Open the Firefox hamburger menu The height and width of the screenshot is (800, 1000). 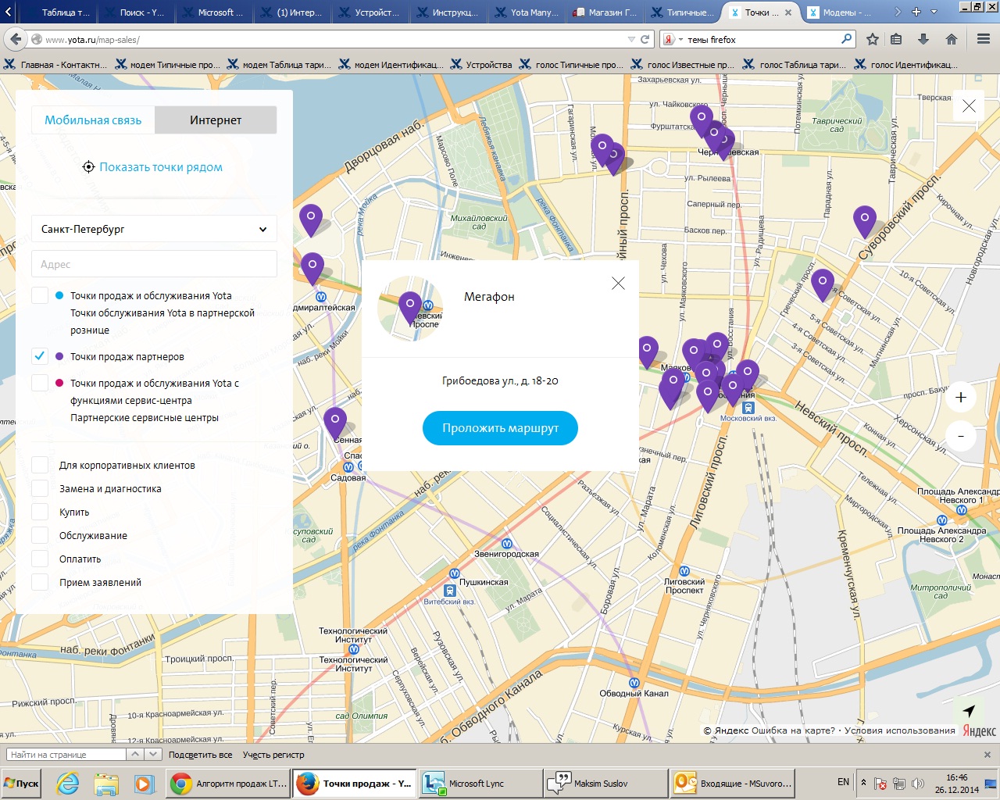coord(984,39)
